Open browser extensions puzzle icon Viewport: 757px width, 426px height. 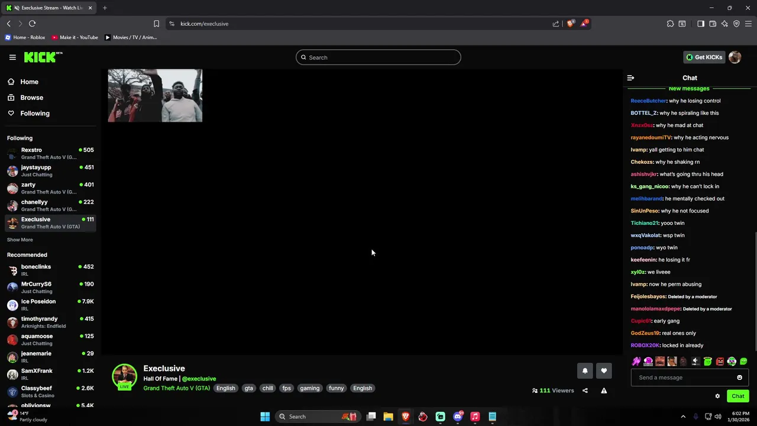tap(670, 24)
